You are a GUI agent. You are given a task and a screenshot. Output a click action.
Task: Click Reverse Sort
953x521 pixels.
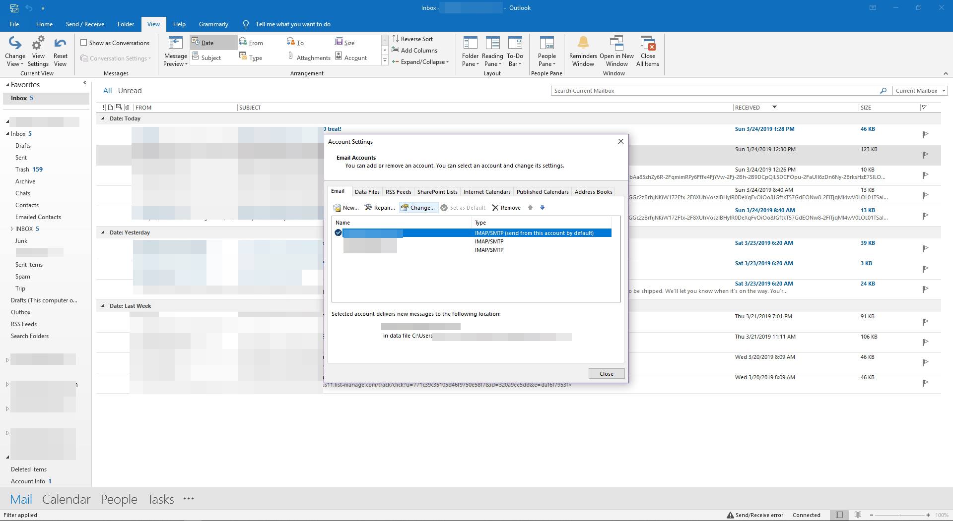[x=412, y=39]
